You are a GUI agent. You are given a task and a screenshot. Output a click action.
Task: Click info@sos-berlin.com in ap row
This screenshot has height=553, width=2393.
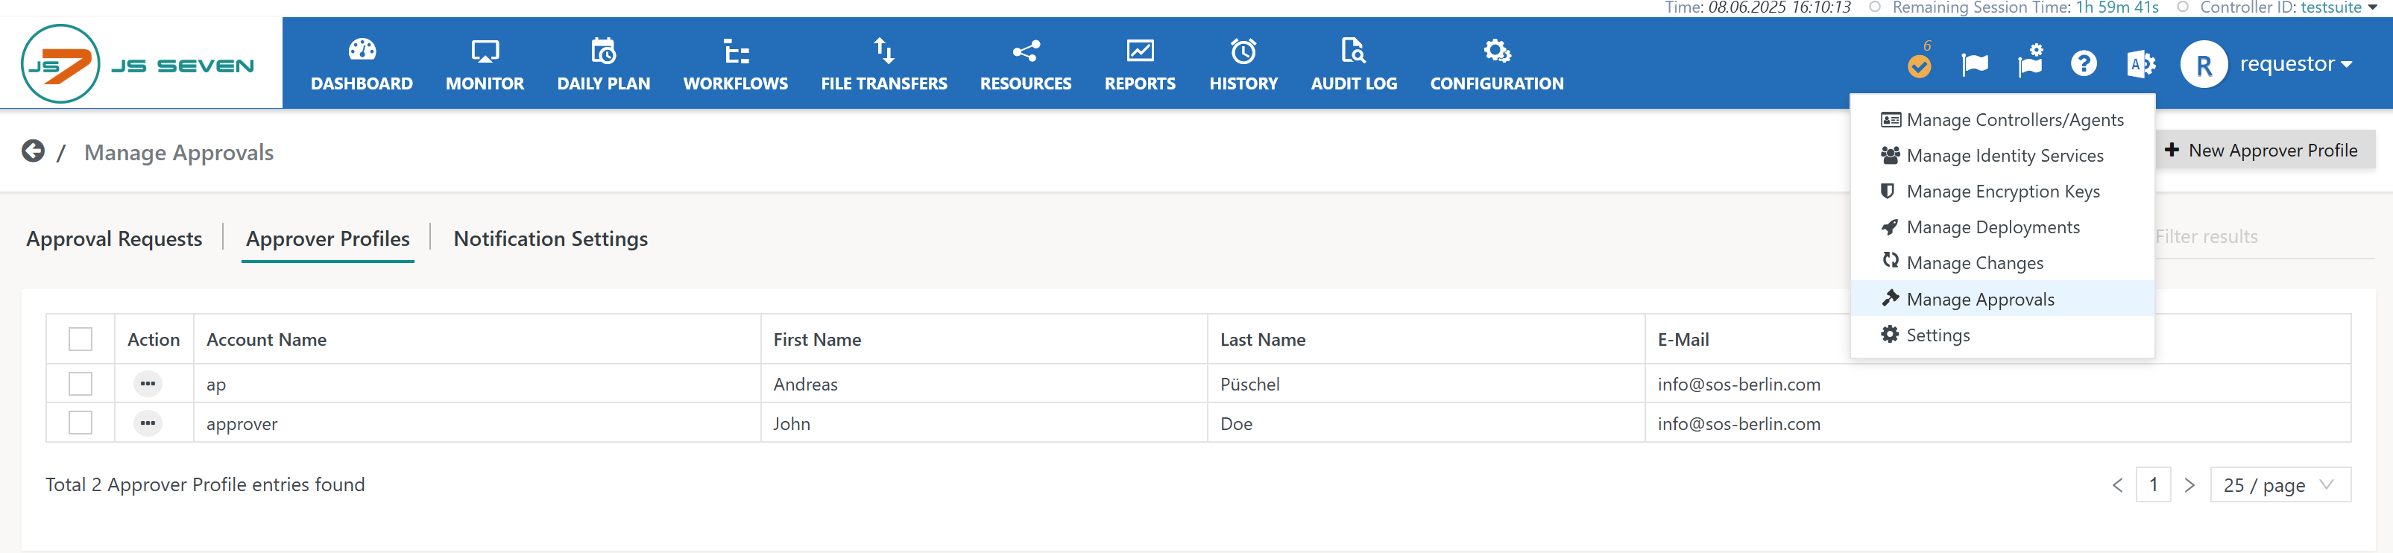click(1738, 384)
